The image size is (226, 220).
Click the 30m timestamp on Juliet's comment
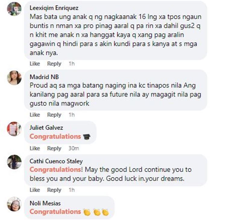(x=74, y=148)
